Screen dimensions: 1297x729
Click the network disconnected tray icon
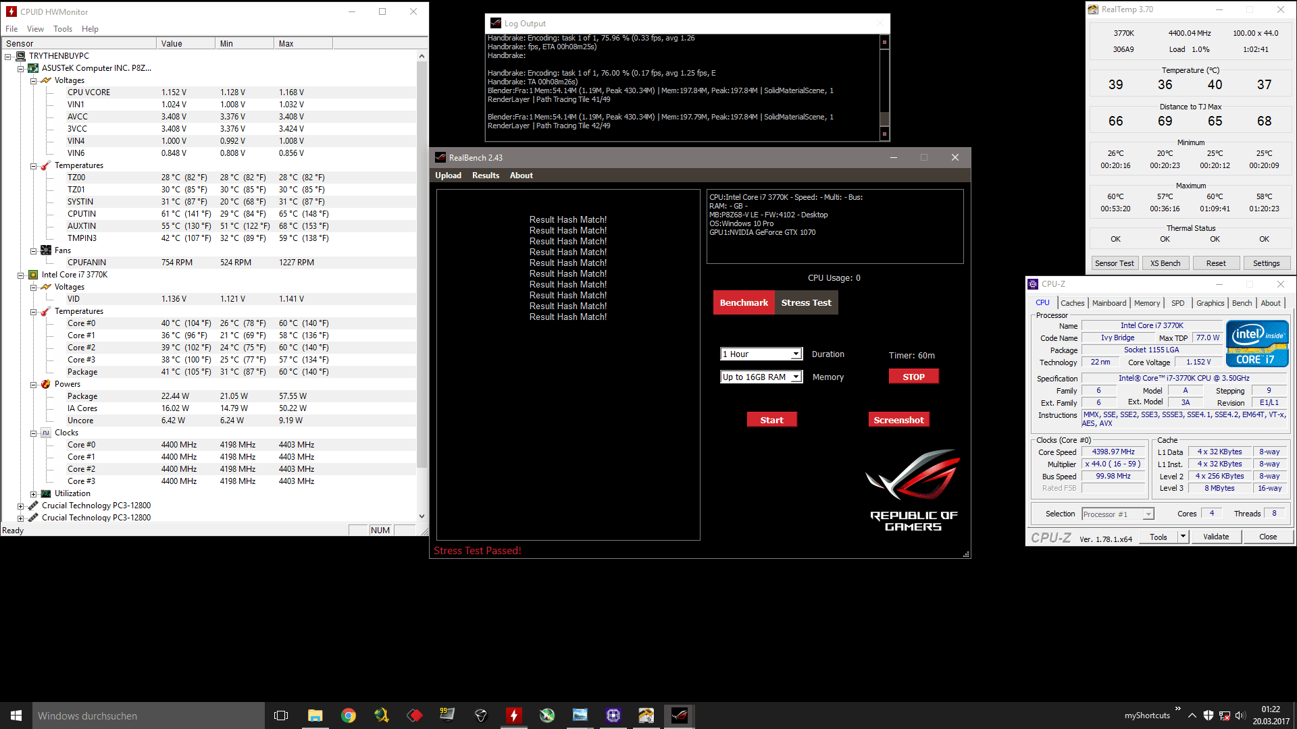pyautogui.click(x=1225, y=715)
